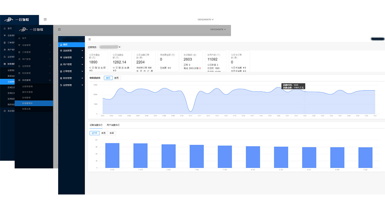This screenshot has height=211, width=385.
Task: Click the 财务管理 icon in the front sidebar
Action: 61,78
